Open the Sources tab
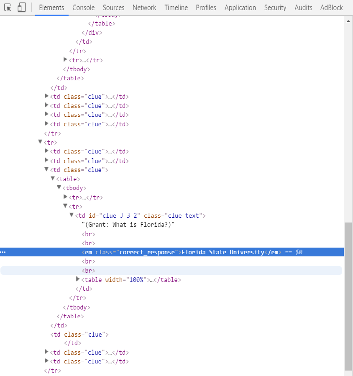This screenshot has width=353, height=376. (x=113, y=8)
